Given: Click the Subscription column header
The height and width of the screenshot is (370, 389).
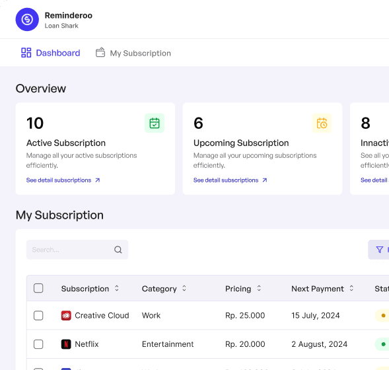Looking at the screenshot, I should click(x=85, y=289).
